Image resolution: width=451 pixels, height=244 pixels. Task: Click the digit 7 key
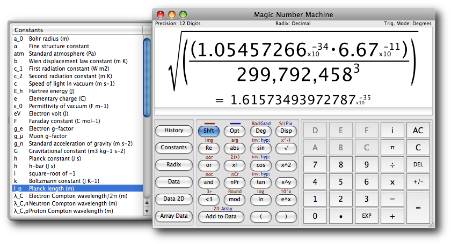315,165
